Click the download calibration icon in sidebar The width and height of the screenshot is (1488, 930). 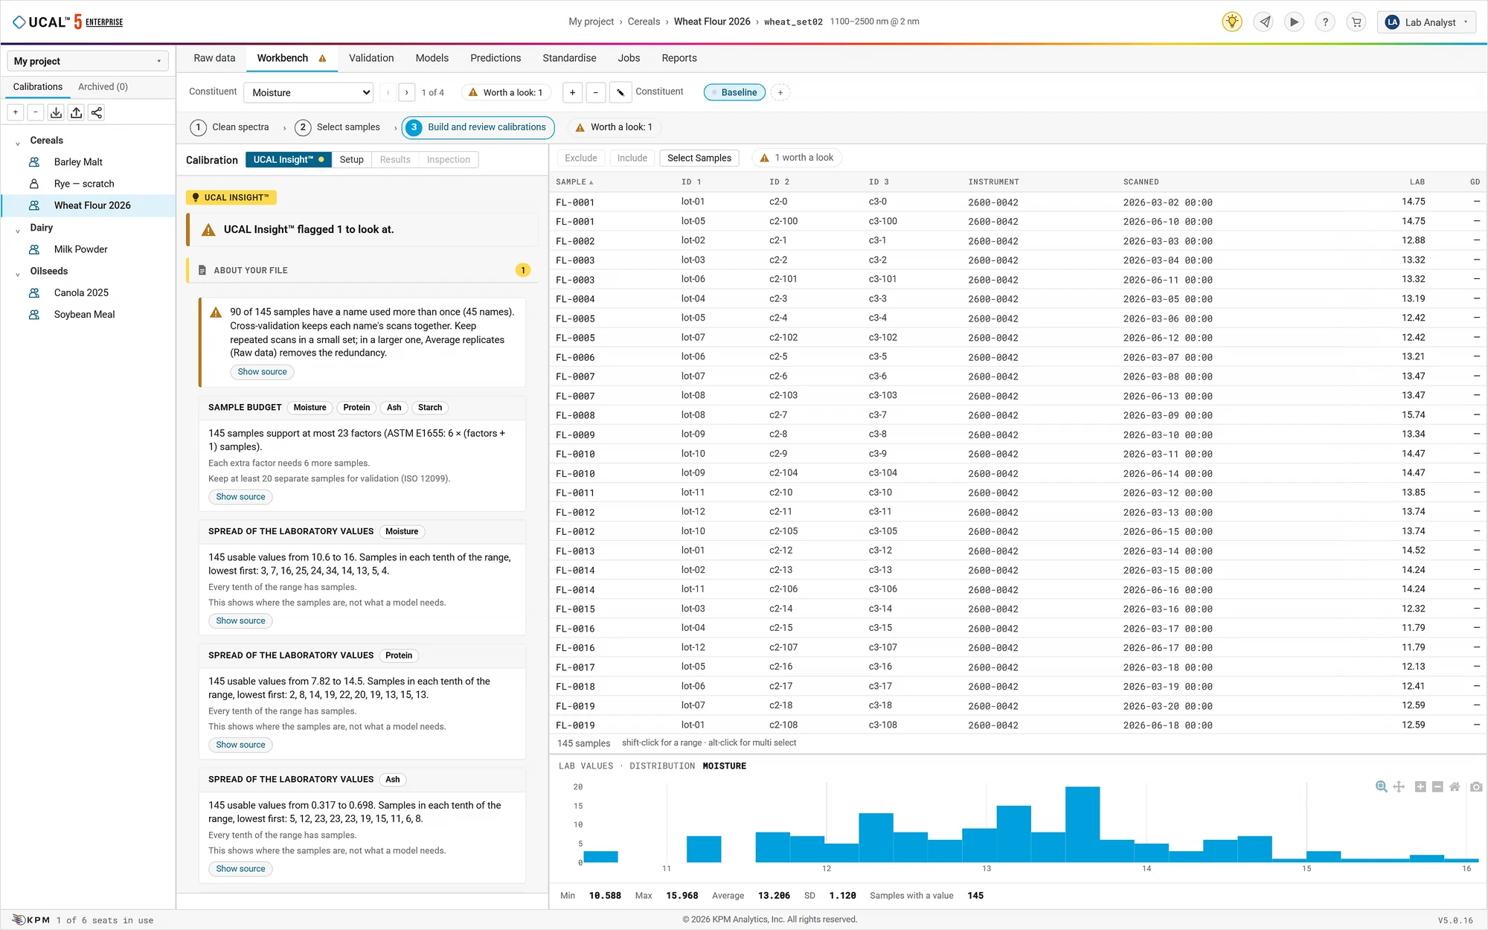pyautogui.click(x=56, y=112)
